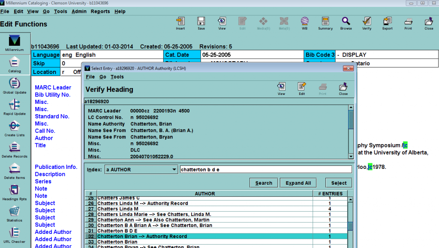Click the author list scrollbar up arrow
Screen dimensions: 439x248
[x=350, y=200]
